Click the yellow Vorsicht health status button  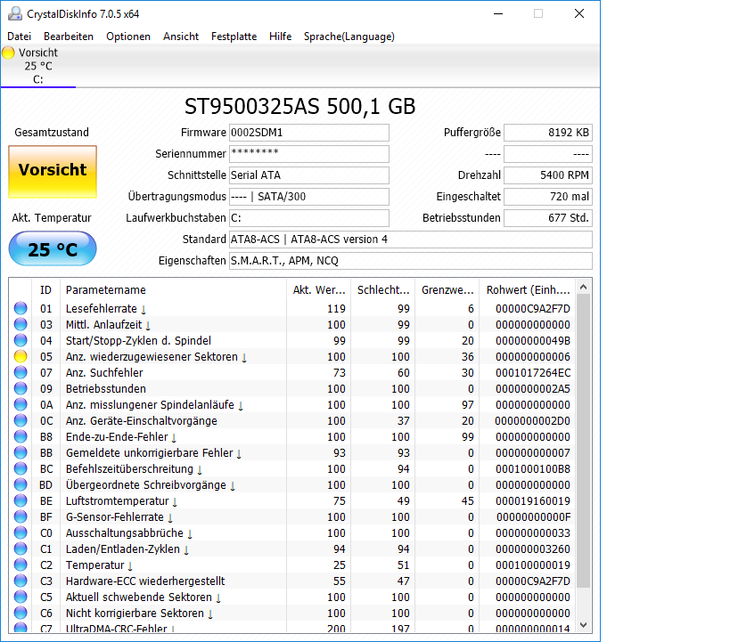click(x=53, y=172)
